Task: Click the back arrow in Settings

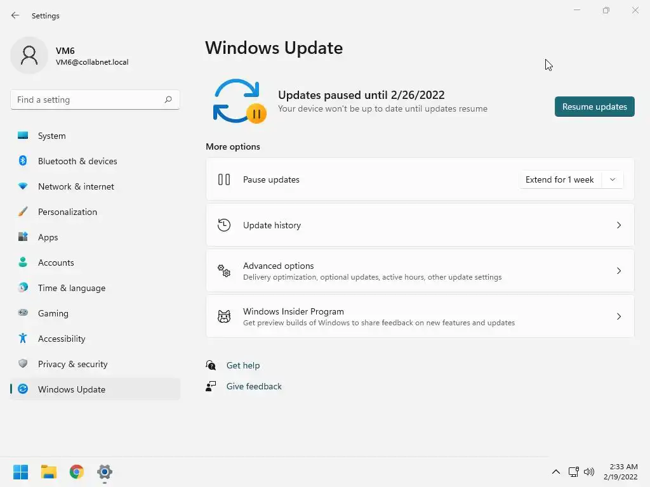Action: 15,15
